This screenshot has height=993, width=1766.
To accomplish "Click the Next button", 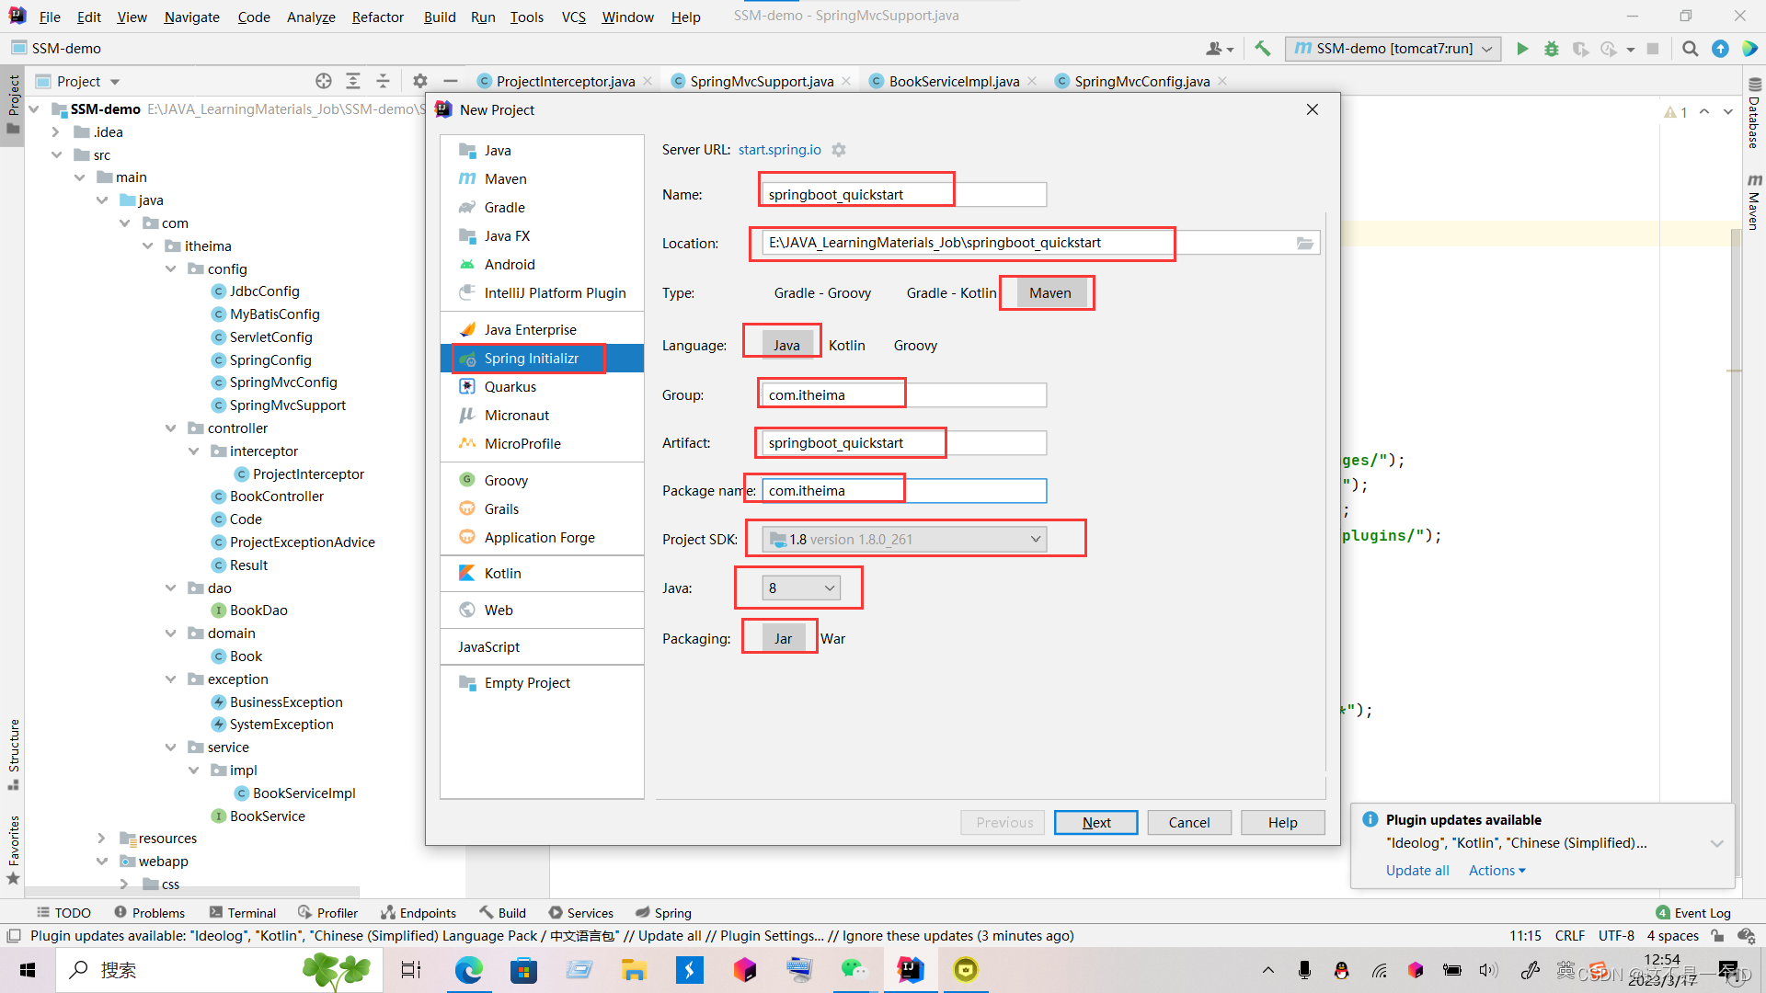I will click(x=1095, y=823).
